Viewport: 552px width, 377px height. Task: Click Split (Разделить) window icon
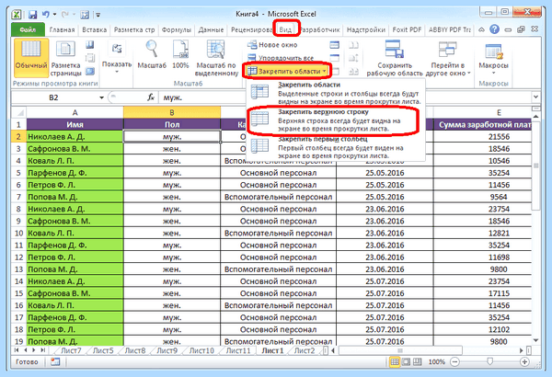click(334, 45)
